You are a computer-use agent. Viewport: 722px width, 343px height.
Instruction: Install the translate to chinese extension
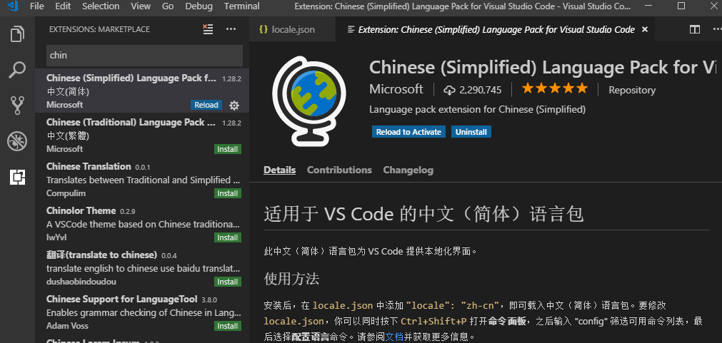tap(228, 282)
